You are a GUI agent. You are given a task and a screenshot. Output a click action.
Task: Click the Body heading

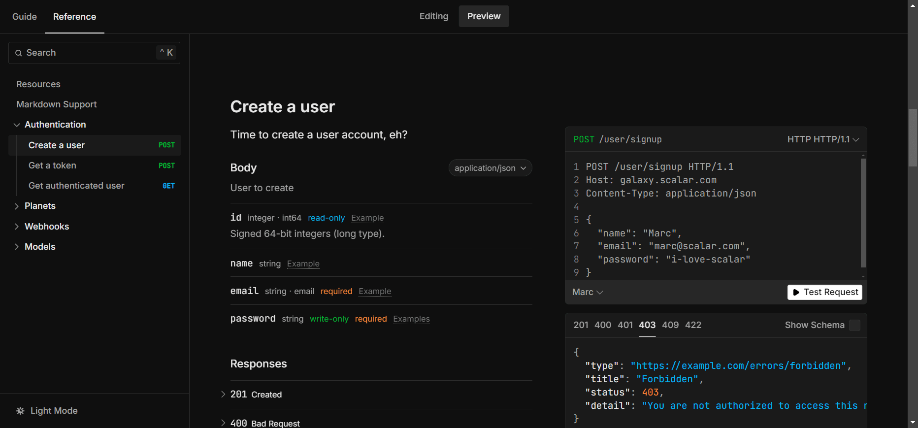tap(243, 168)
